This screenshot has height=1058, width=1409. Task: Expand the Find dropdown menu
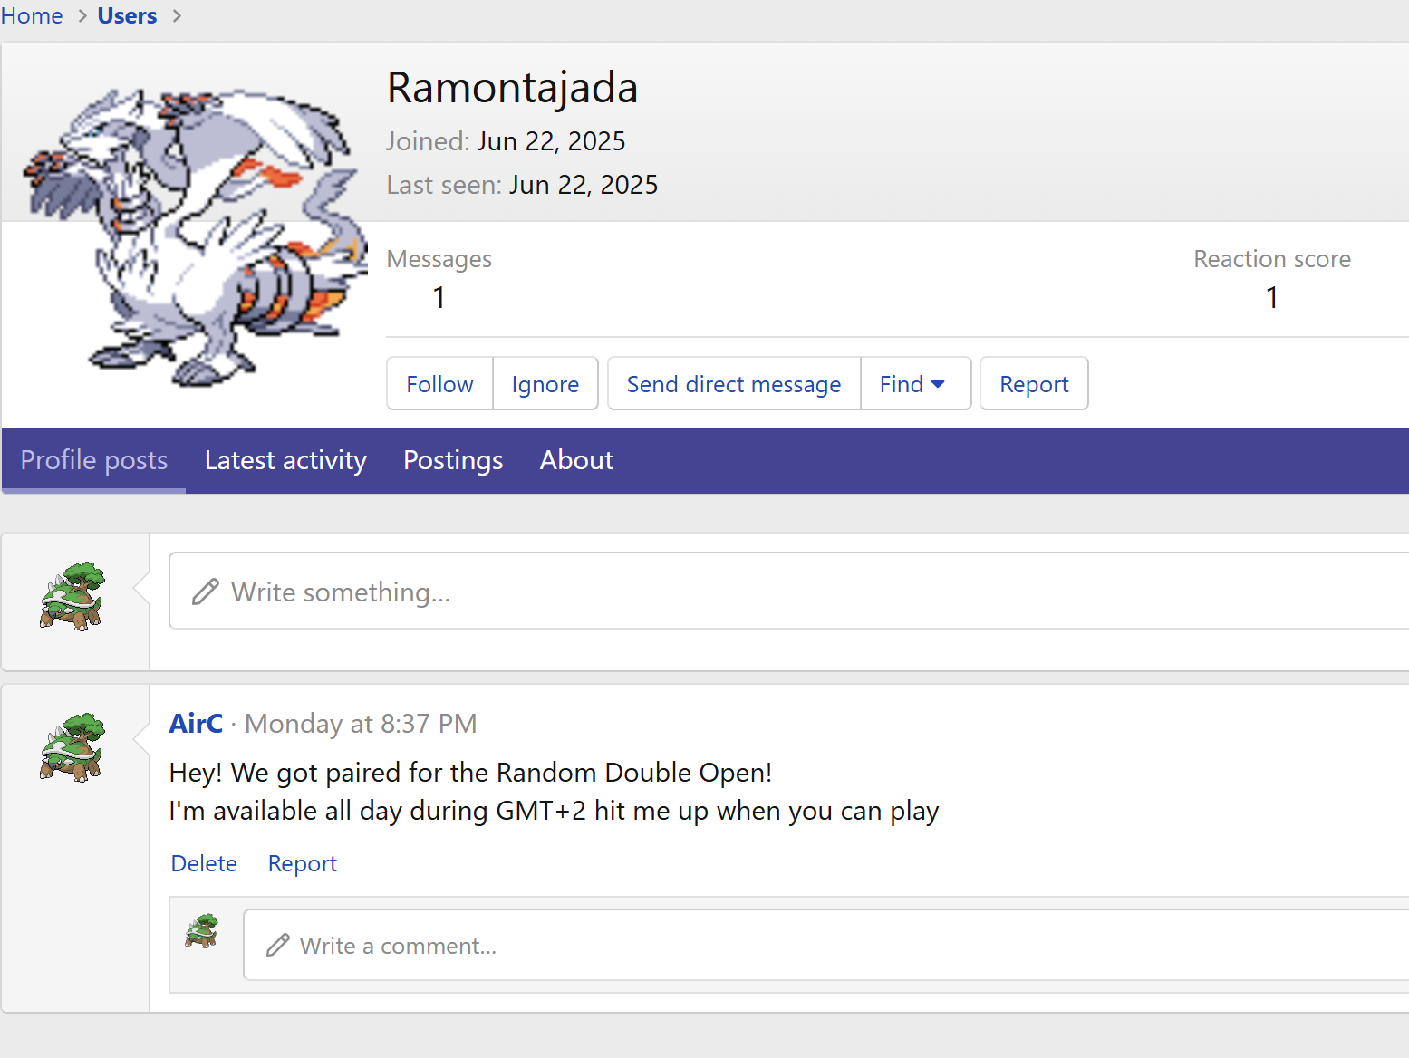pyautogui.click(x=915, y=384)
